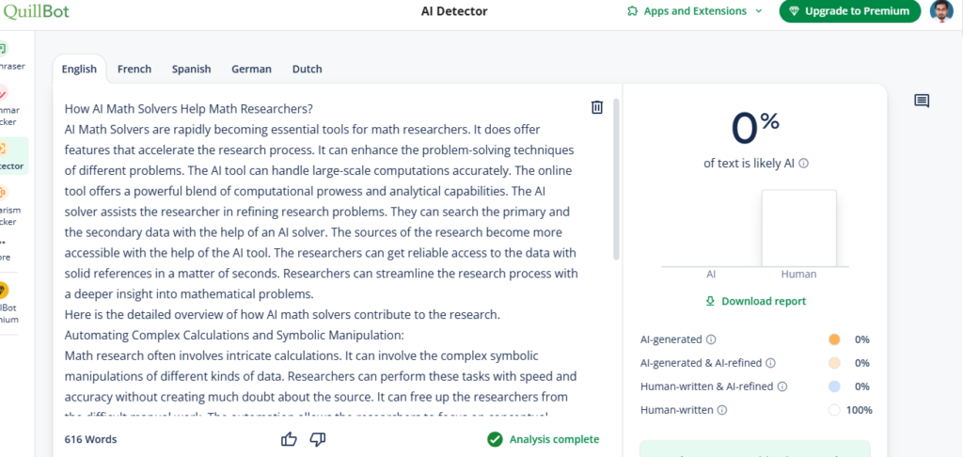Click the orange AI-generated color dot

[x=833, y=339]
